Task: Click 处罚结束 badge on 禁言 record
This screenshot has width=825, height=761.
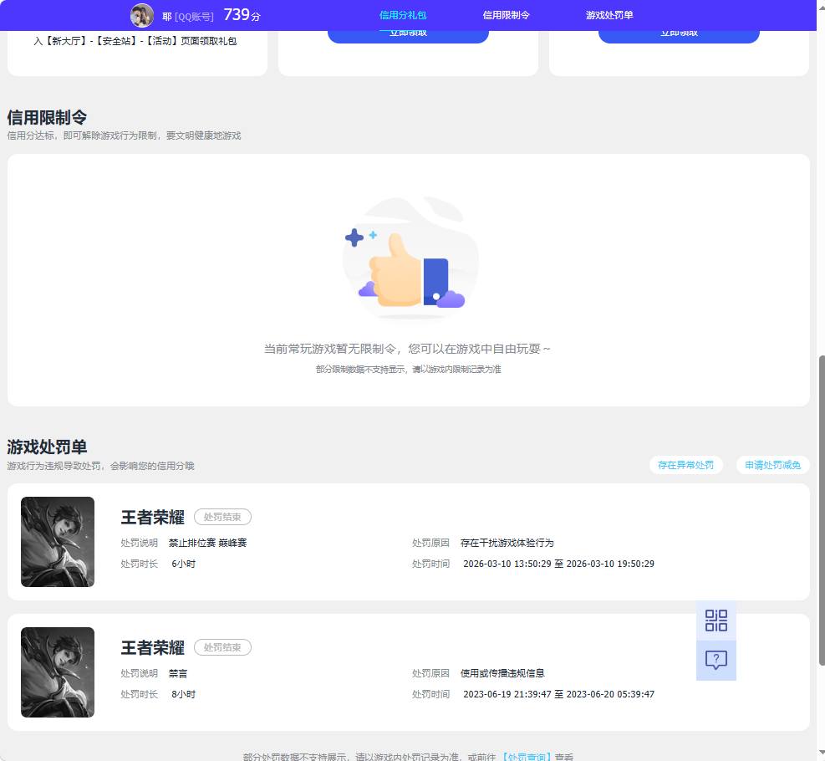Action: click(x=222, y=647)
